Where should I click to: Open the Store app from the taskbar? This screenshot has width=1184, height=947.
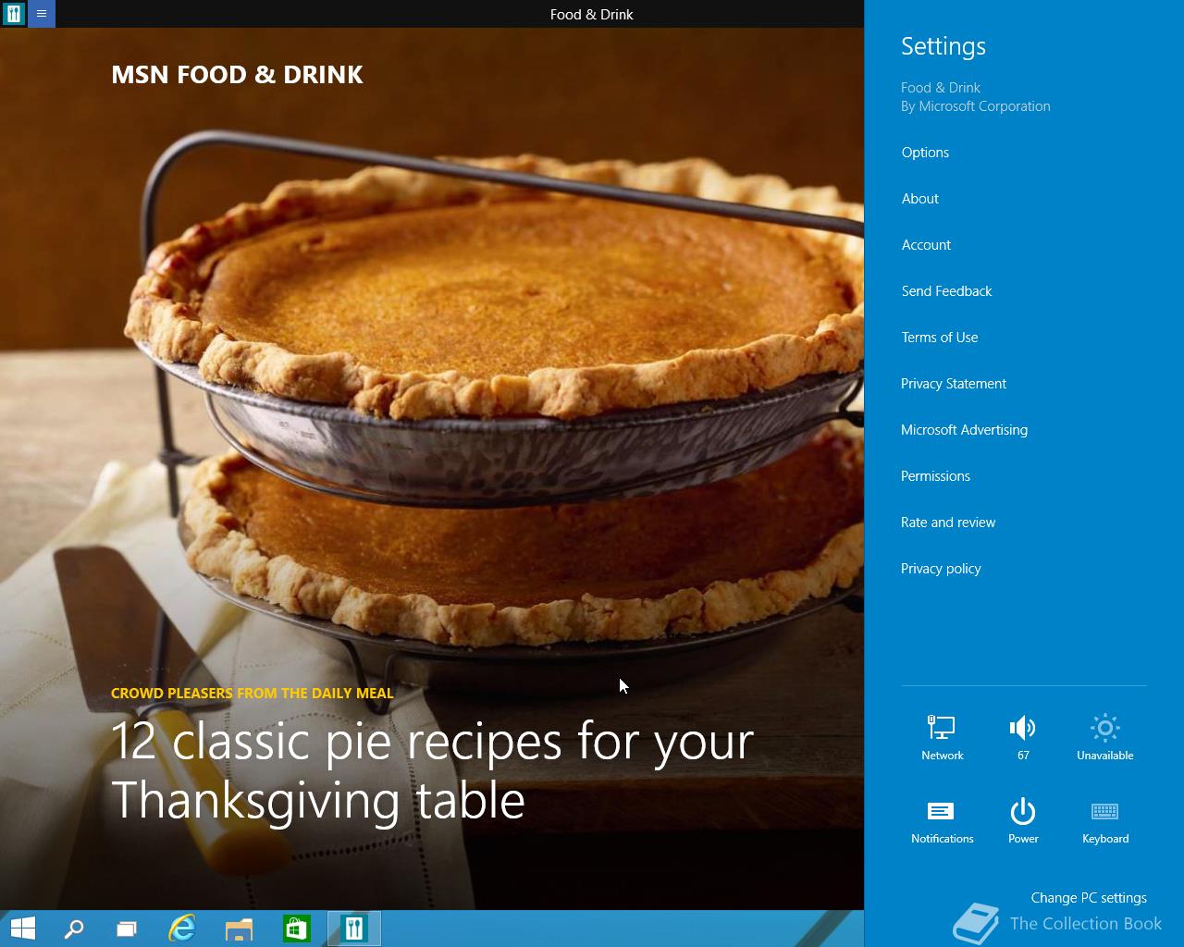coord(296,929)
